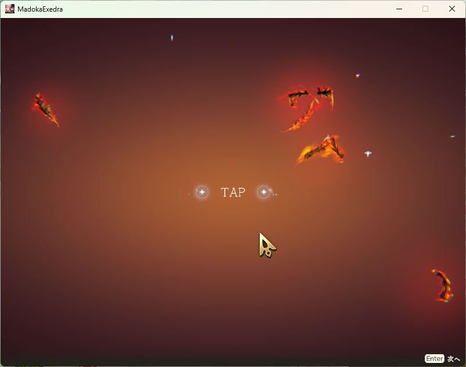The image size is (466, 367).
Task: Click the Enter 次へ next button
Action: pos(442,359)
